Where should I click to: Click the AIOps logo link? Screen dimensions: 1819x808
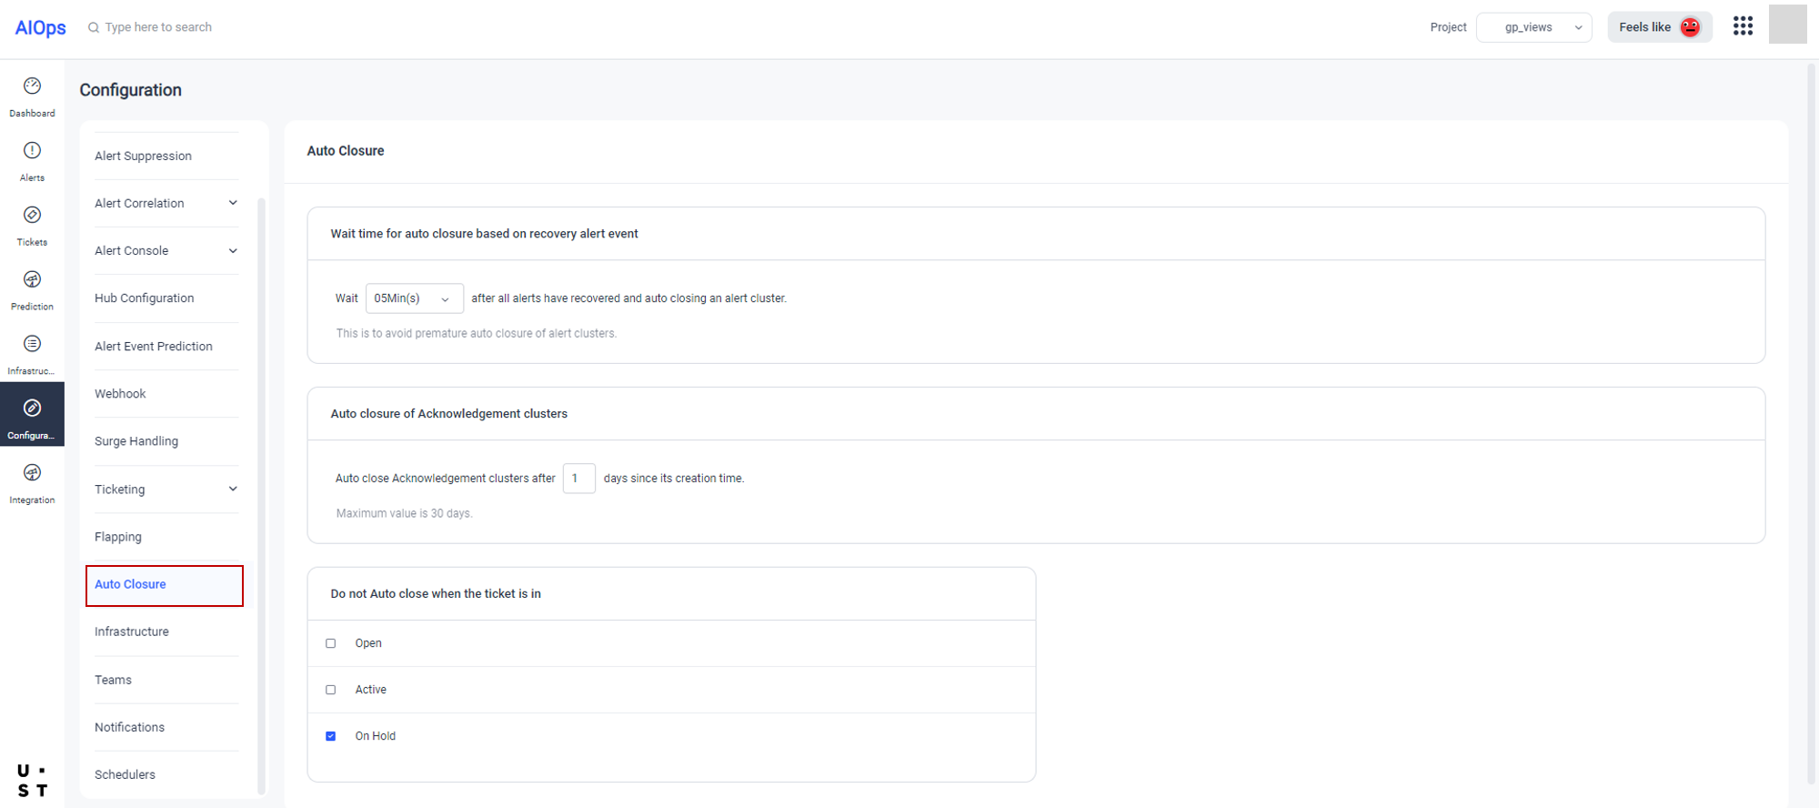(x=40, y=27)
